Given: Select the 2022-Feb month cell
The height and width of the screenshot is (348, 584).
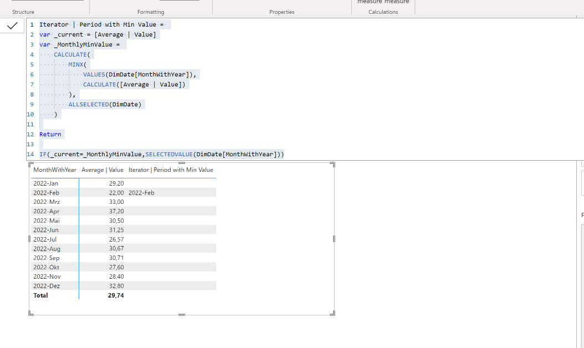Looking at the screenshot, I should click(46, 193).
